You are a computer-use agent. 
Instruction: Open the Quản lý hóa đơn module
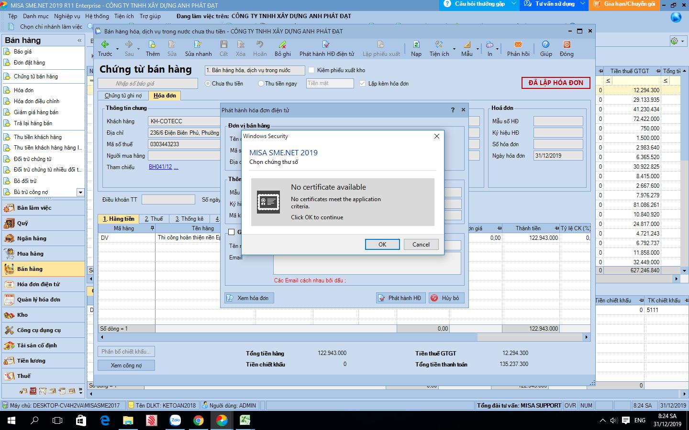pos(43,300)
